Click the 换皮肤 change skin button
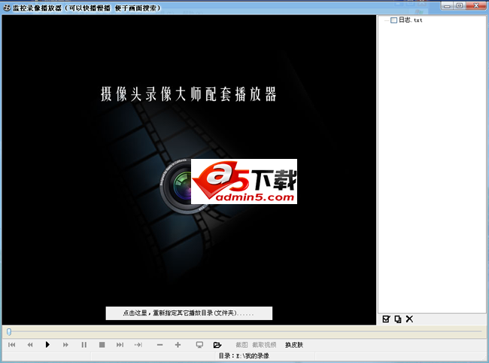The height and width of the screenshot is (363, 489). point(294,345)
